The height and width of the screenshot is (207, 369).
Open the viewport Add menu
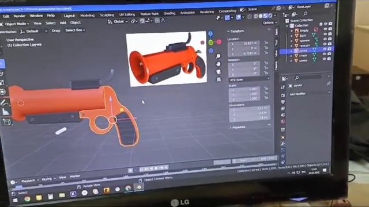click(63, 23)
